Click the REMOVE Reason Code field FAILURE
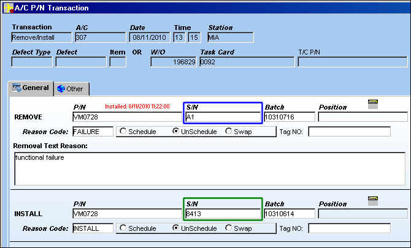Viewport: 411px width, 248px height. point(93,132)
